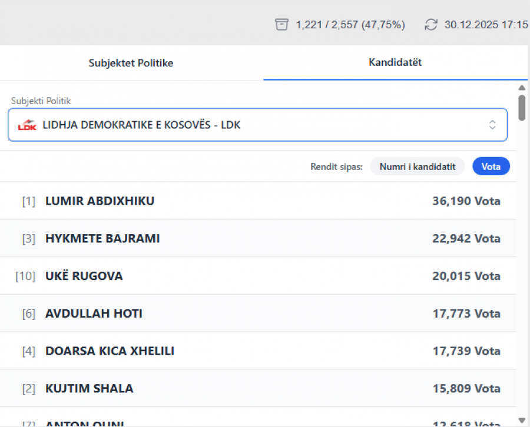Select the HYKMETE BAJRAMI row
The height and width of the screenshot is (427, 530).
(258, 238)
